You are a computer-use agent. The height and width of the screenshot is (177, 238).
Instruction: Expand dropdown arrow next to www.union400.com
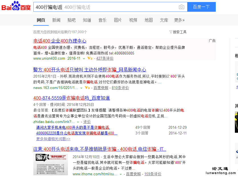84,59
